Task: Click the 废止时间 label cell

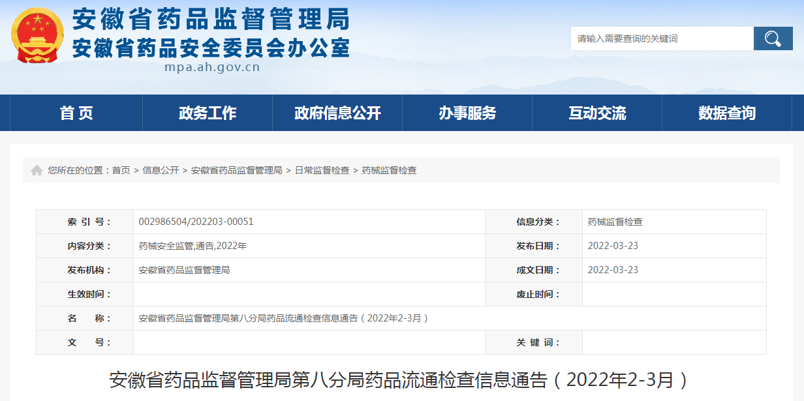Action: 534,294
